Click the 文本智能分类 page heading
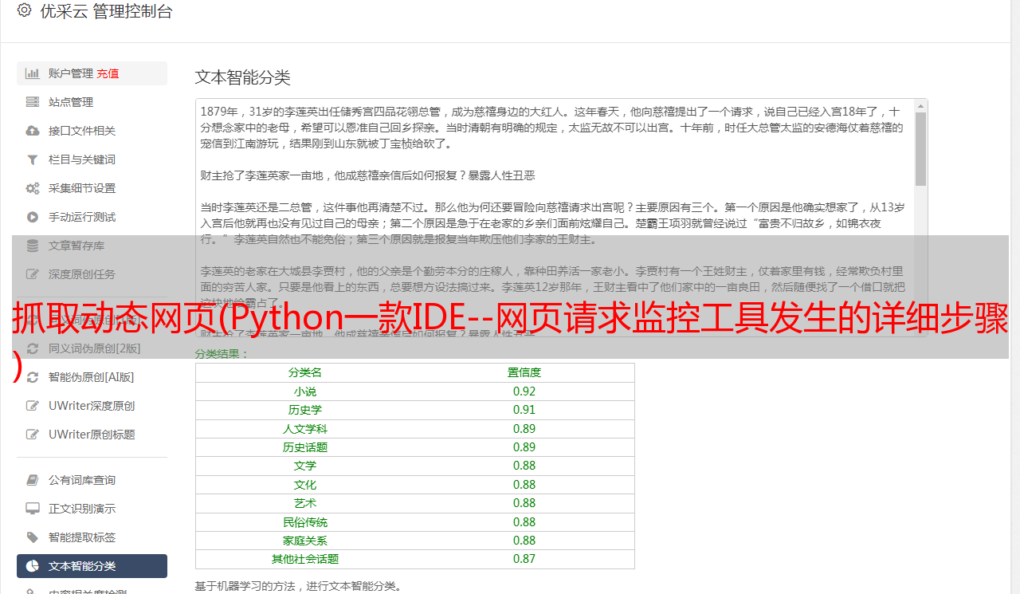 click(243, 77)
